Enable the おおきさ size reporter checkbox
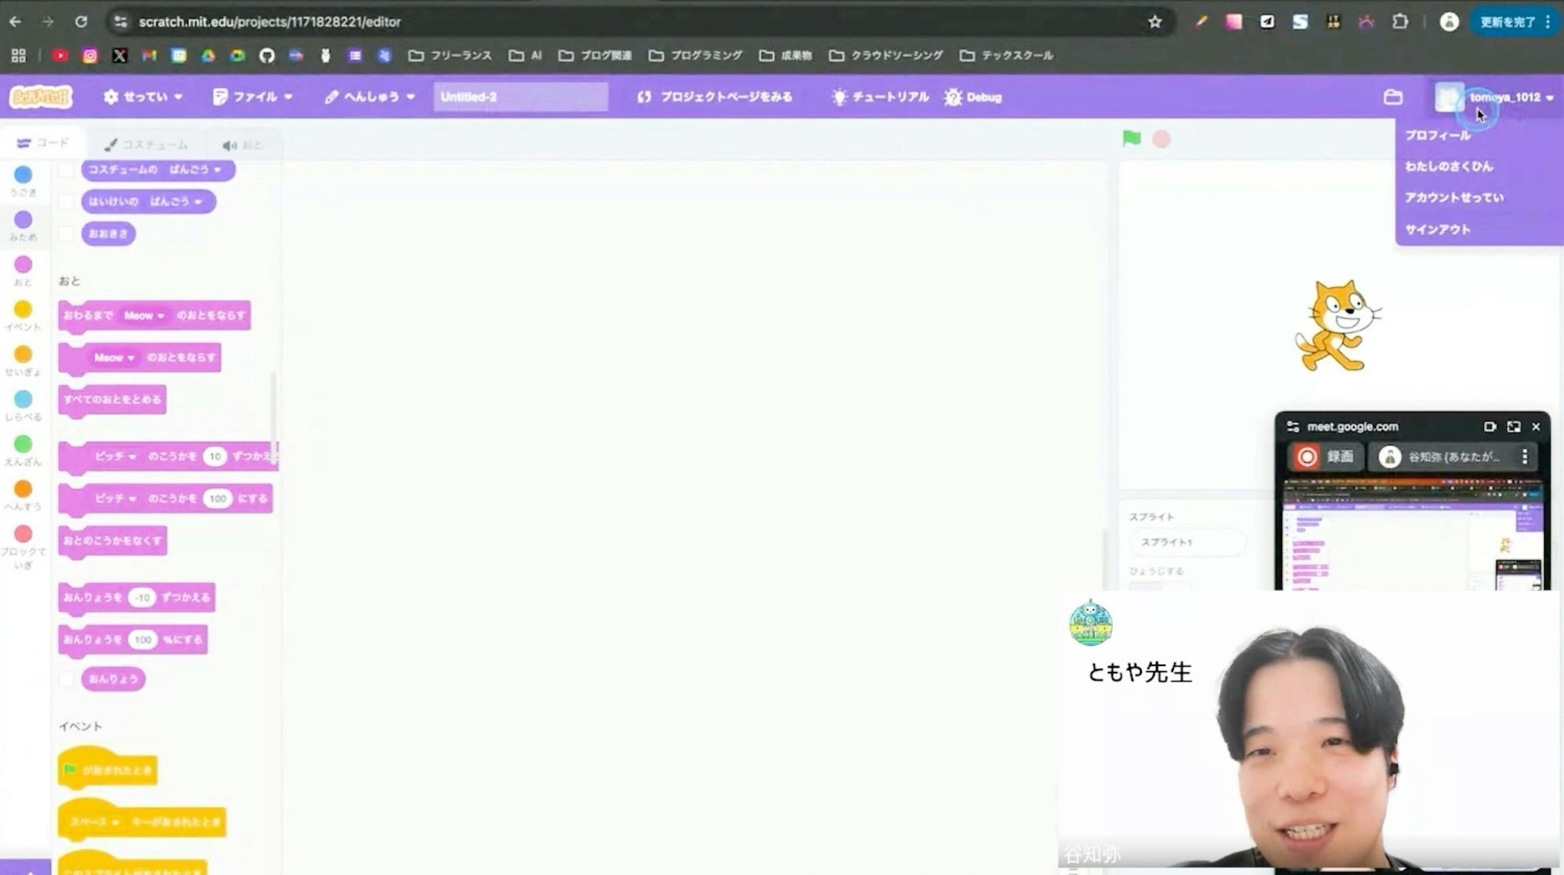 [66, 234]
